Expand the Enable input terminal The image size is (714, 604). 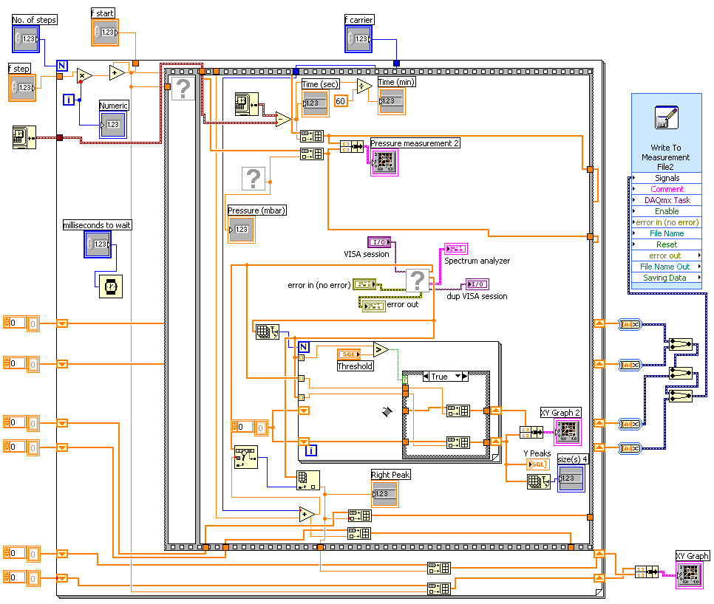(x=667, y=211)
